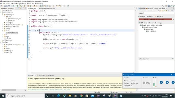Minimize the Package Explorer view
This screenshot has height=98, width=175.
click(24, 8)
